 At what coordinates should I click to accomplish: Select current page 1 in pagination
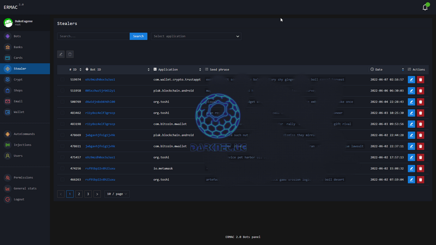[70, 194]
